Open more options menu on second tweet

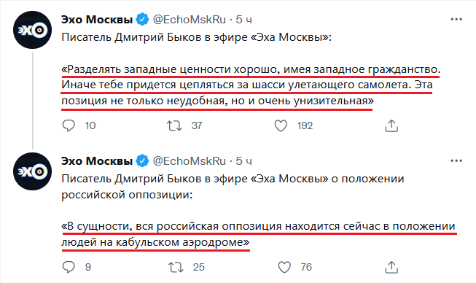click(x=456, y=160)
